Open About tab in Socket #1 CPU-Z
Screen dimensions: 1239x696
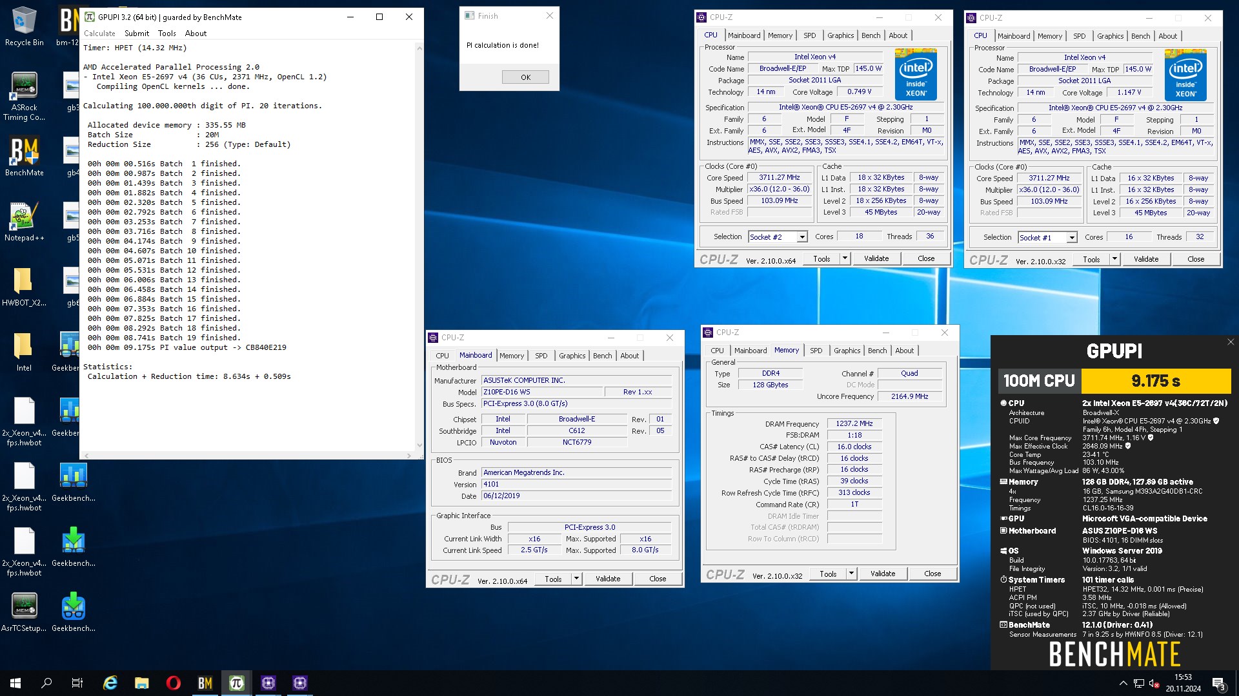(1167, 36)
